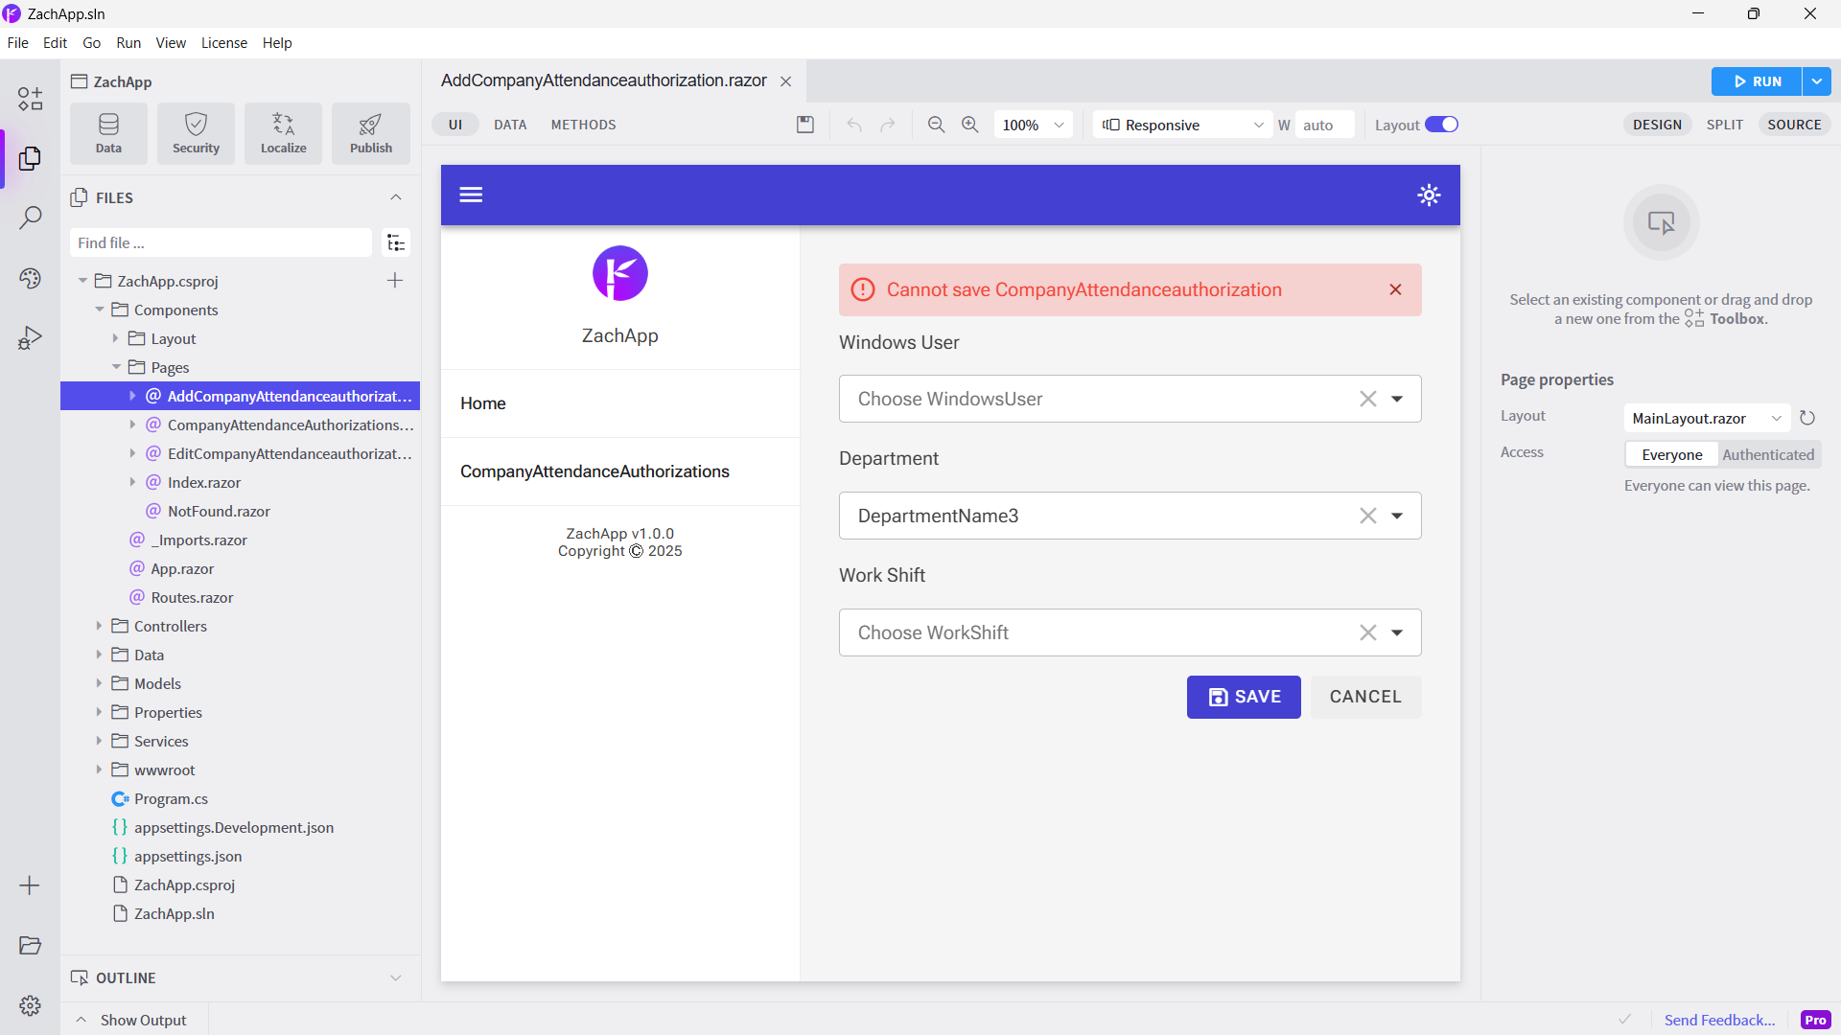Open the Department dropdown arrow
Image resolution: width=1841 pixels, height=1035 pixels.
[x=1397, y=516]
